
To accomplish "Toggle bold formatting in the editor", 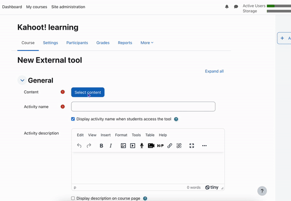I will pyautogui.click(x=101, y=146).
